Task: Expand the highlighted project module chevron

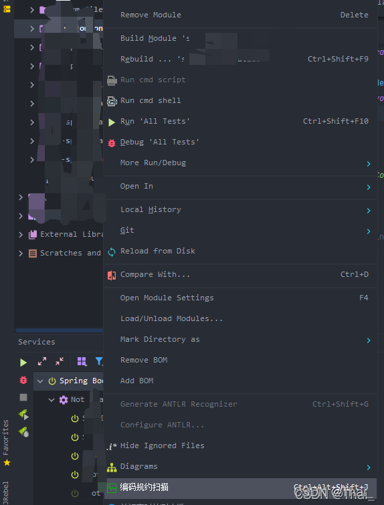Action: point(32,29)
